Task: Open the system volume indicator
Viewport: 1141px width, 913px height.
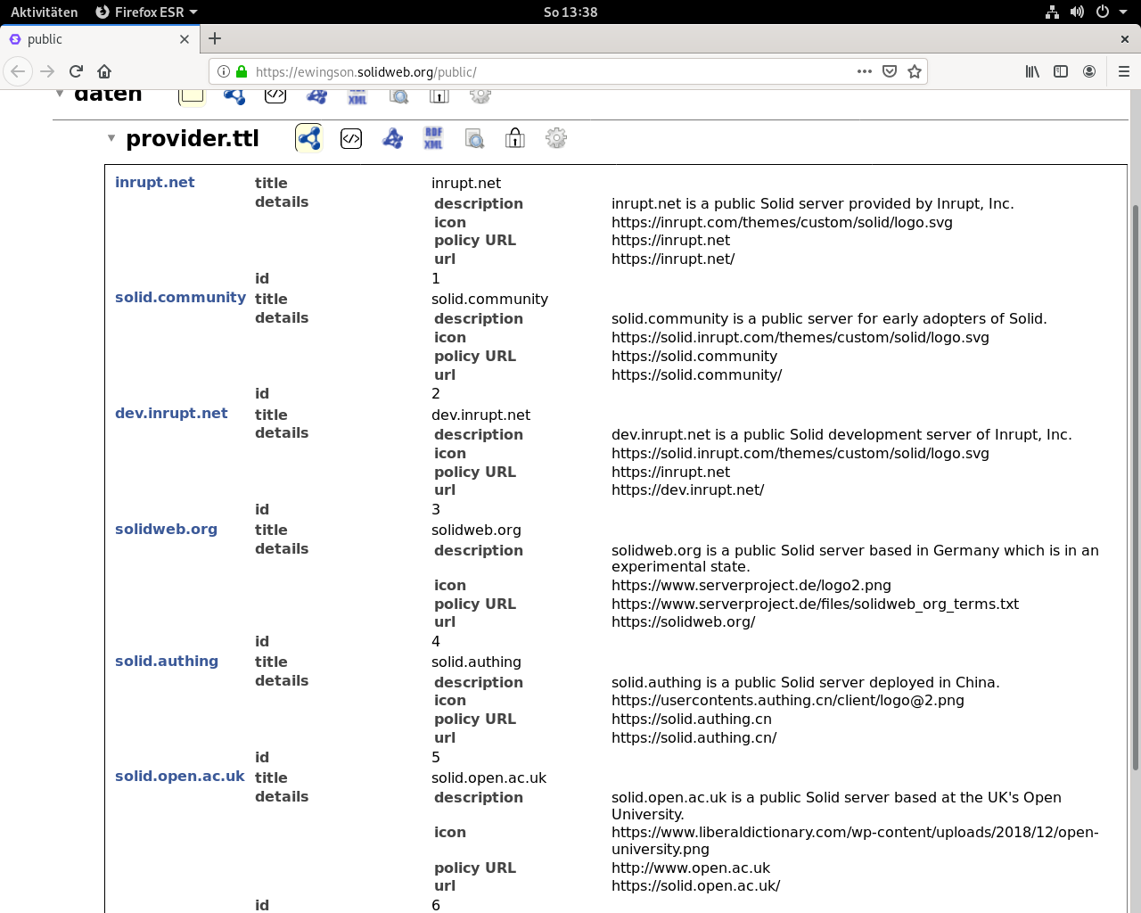Action: click(x=1077, y=12)
